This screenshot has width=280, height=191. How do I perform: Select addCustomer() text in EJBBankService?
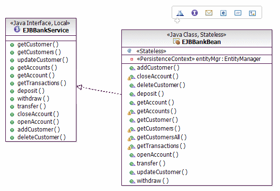pyautogui.click(x=39, y=130)
